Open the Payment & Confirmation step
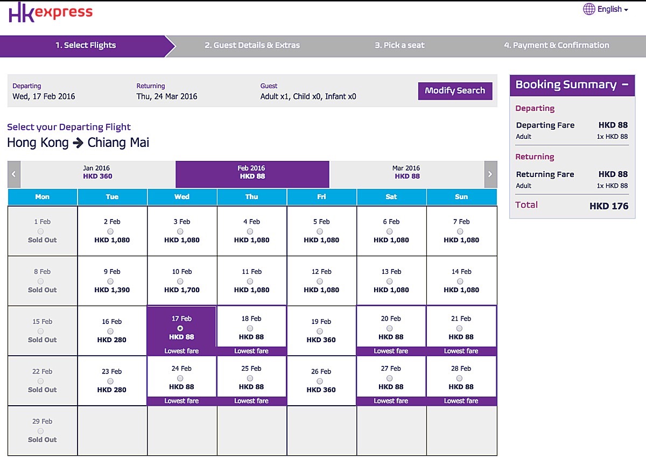The height and width of the screenshot is (459, 646). coord(557,45)
